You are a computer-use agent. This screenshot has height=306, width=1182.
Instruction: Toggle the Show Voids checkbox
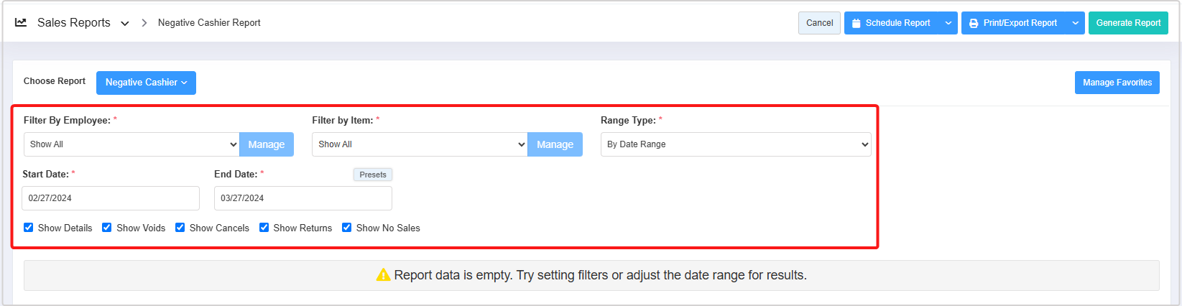coord(107,228)
